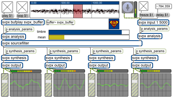
Task: Toggle the play checkbox above play $1
Action: coord(7,7)
